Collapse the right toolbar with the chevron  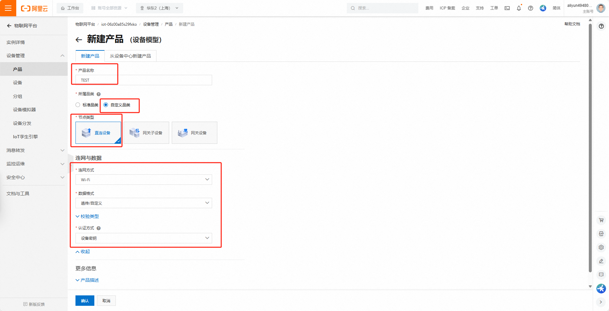(x=601, y=302)
